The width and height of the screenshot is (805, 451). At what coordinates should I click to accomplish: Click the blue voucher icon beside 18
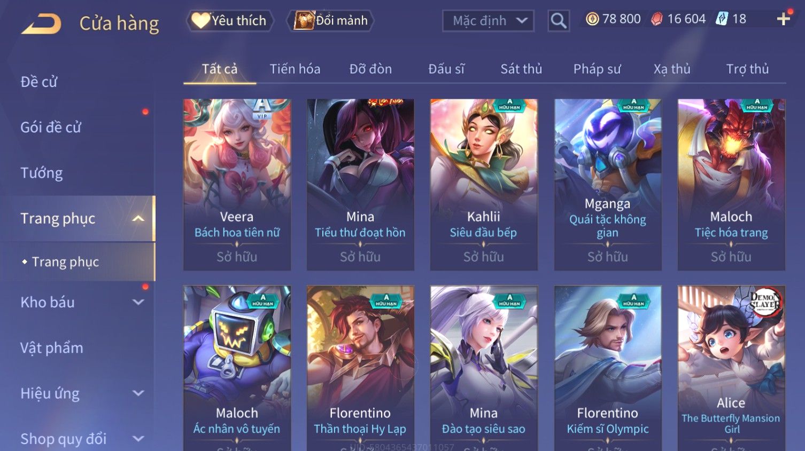722,19
